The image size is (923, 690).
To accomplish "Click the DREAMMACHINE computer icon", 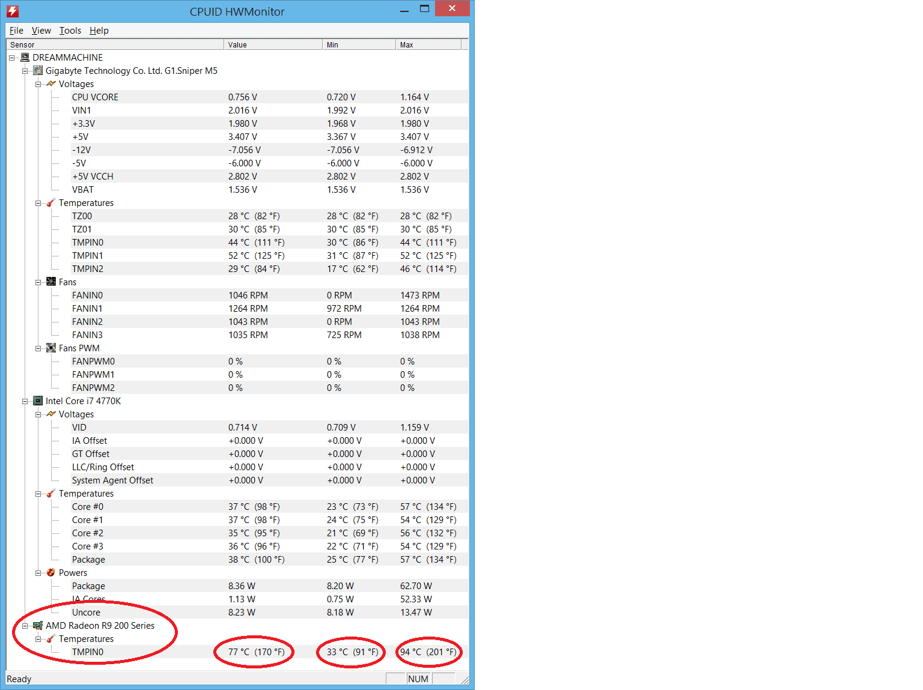I will pyautogui.click(x=25, y=57).
